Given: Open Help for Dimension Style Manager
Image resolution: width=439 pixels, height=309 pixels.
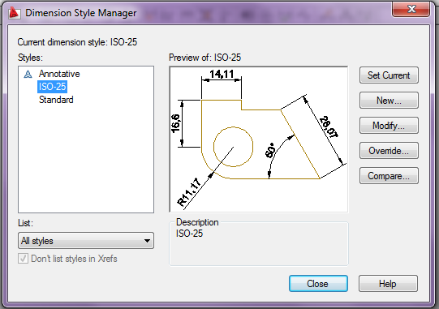Looking at the screenshot, I should (x=388, y=284).
